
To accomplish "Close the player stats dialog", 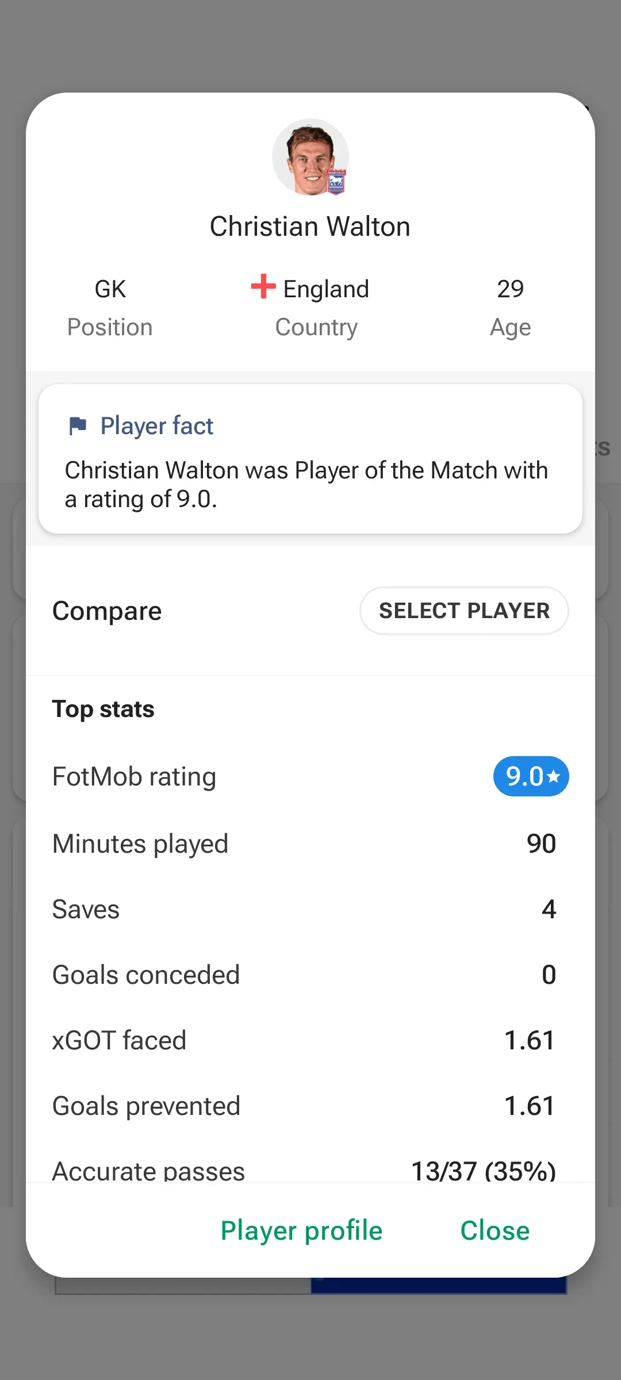I will [494, 1230].
